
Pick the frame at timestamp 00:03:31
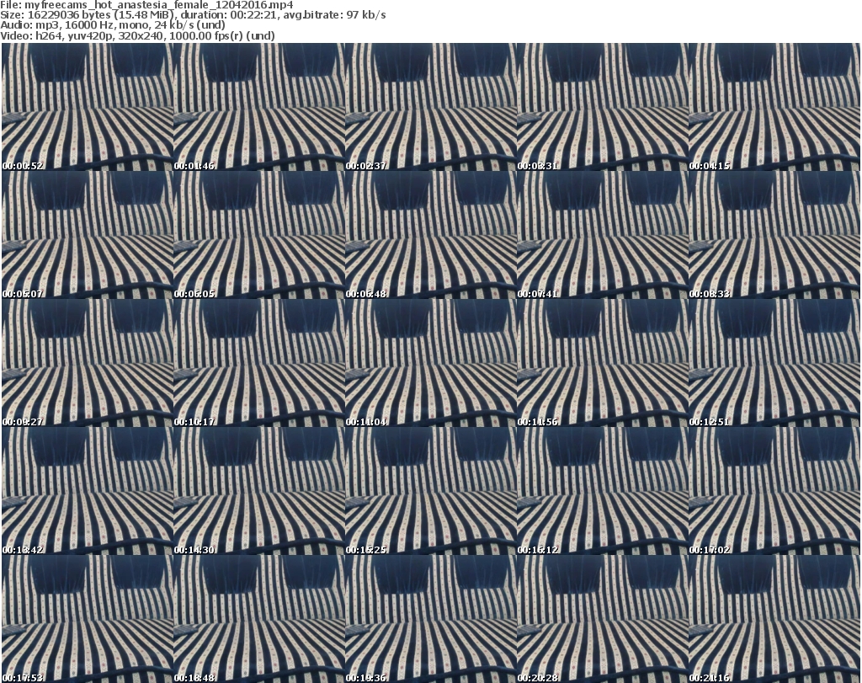coord(603,107)
